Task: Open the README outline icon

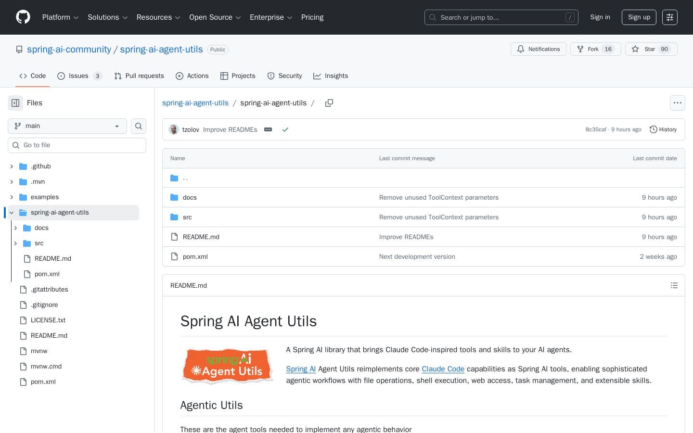Action: coord(674,285)
